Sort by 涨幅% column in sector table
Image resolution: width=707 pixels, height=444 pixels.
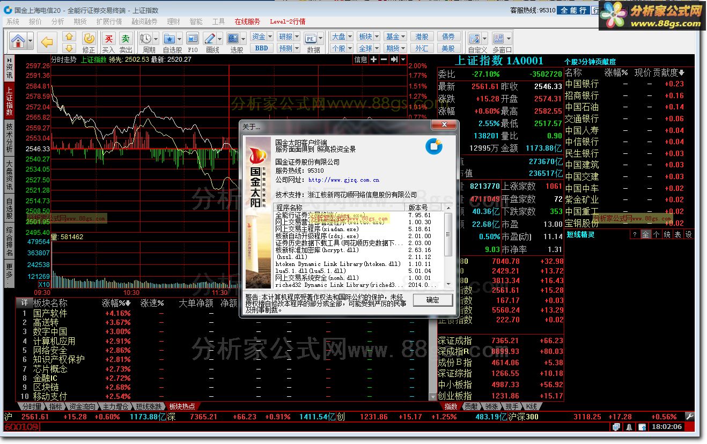coord(116,304)
